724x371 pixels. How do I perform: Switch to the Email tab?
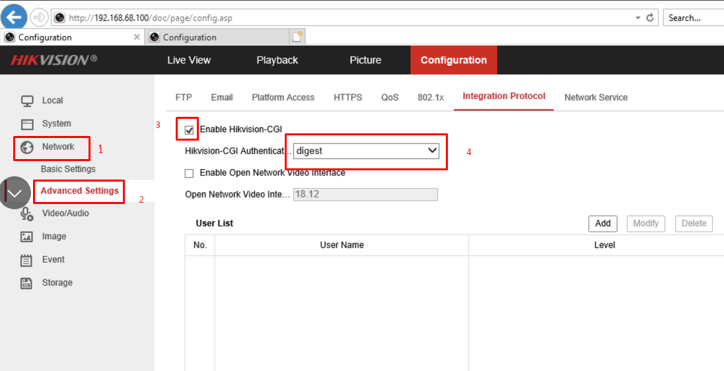(222, 97)
